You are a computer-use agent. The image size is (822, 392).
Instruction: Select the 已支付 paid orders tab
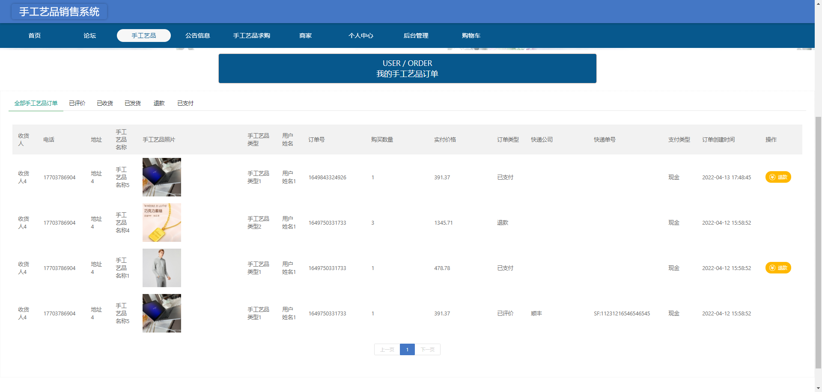pyautogui.click(x=185, y=103)
